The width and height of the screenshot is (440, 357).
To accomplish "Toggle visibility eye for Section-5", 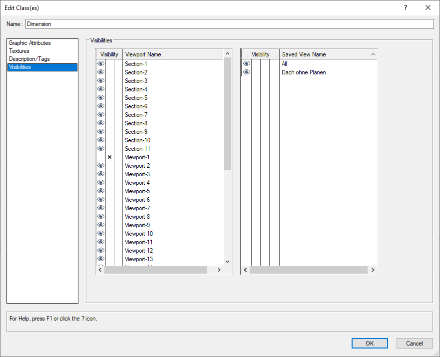I will (100, 97).
